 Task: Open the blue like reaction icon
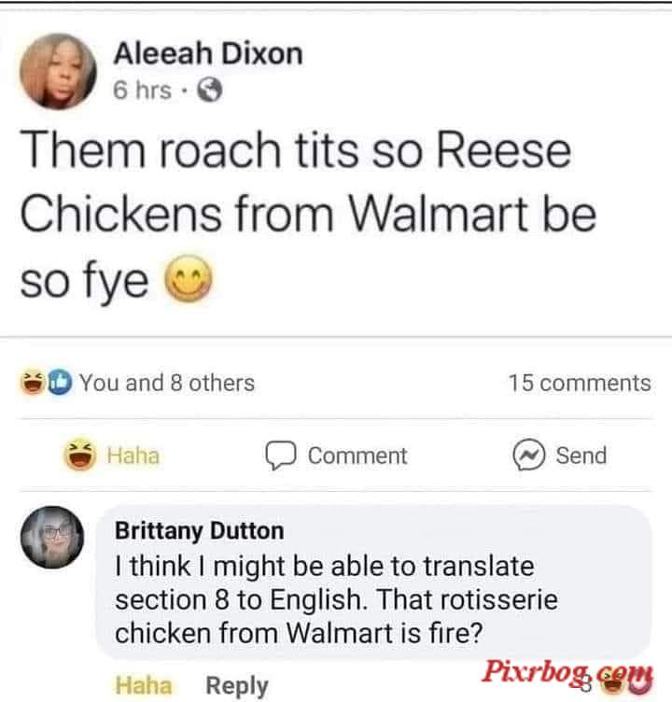(x=60, y=383)
